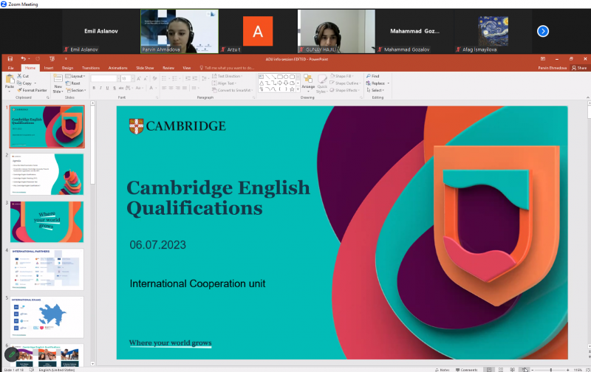Click the font name box
The image size is (591, 372).
tap(104, 78)
